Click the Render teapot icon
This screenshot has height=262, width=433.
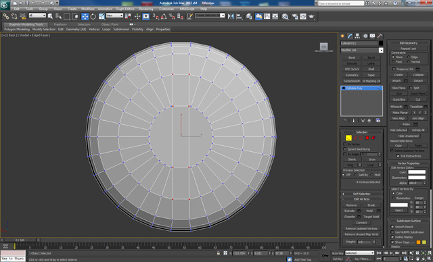pyautogui.click(x=311, y=16)
